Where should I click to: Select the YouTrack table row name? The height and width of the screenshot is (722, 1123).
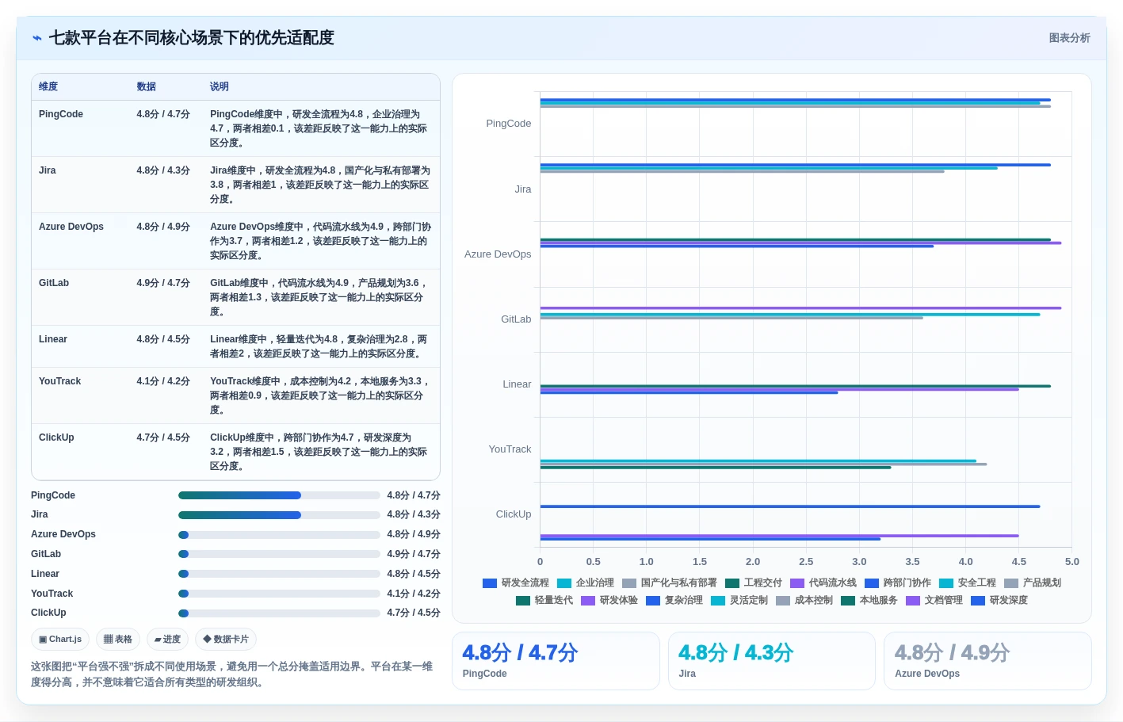(60, 381)
